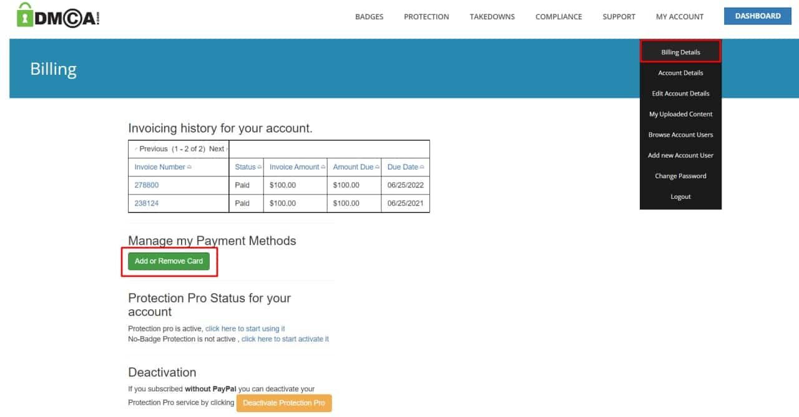Sort by Invoice Amount header
The height and width of the screenshot is (417, 799).
[294, 167]
